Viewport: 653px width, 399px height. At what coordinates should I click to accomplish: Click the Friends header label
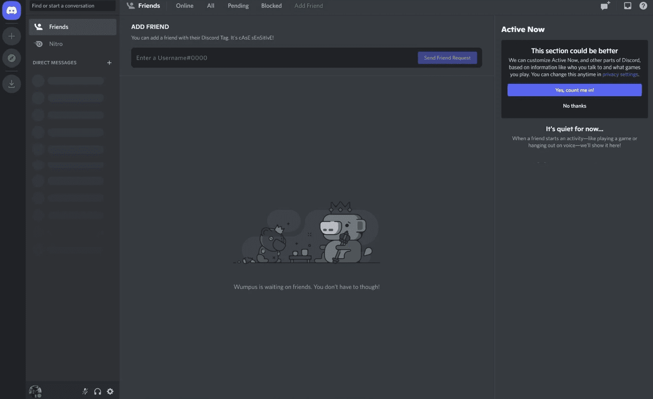pos(149,6)
